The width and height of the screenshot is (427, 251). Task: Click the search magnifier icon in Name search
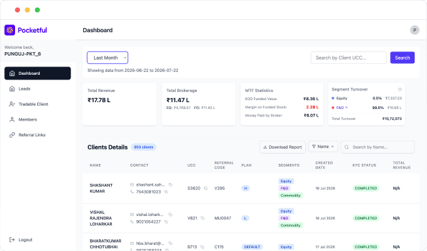coord(347,147)
